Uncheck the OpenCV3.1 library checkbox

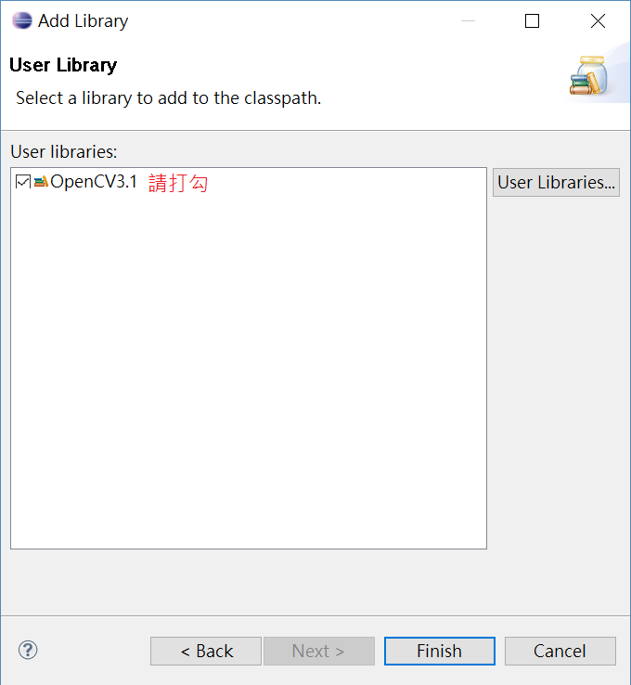[22, 182]
